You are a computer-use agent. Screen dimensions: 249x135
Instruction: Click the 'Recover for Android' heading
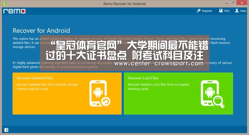(41, 30)
